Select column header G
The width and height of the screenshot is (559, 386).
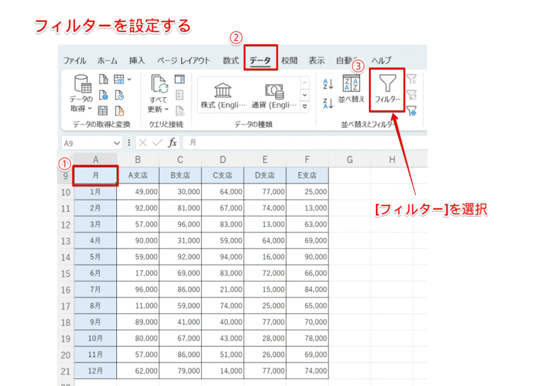coord(350,160)
